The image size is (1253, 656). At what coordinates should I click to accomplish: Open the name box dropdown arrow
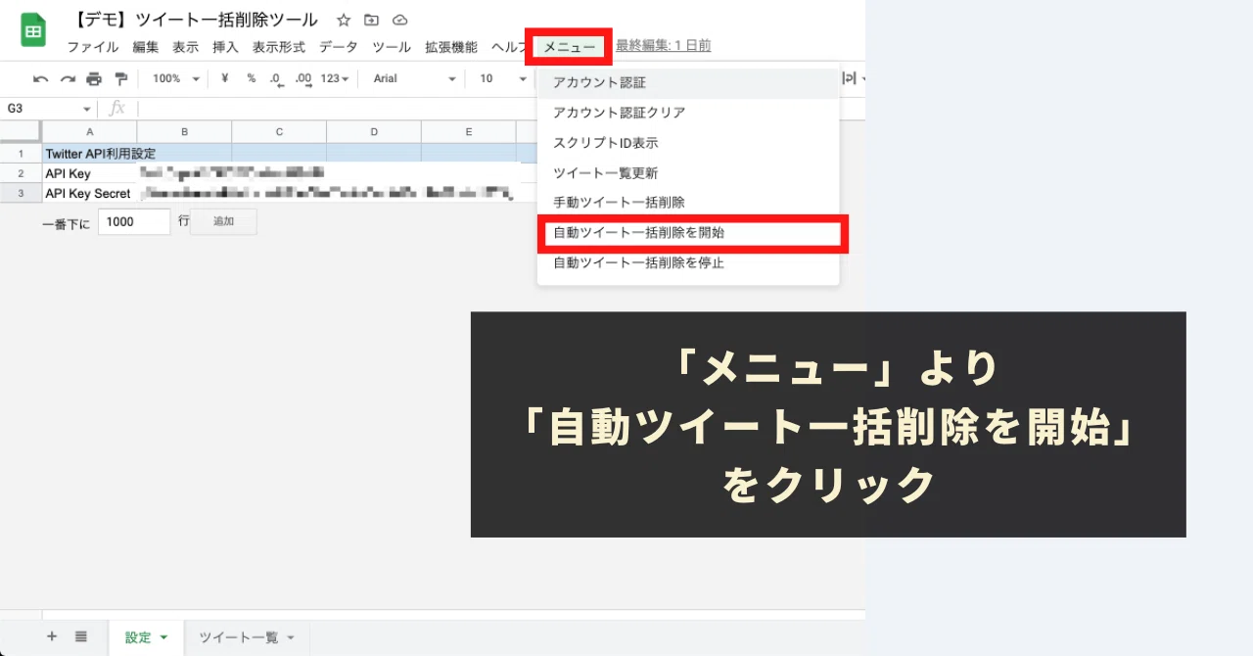[87, 109]
